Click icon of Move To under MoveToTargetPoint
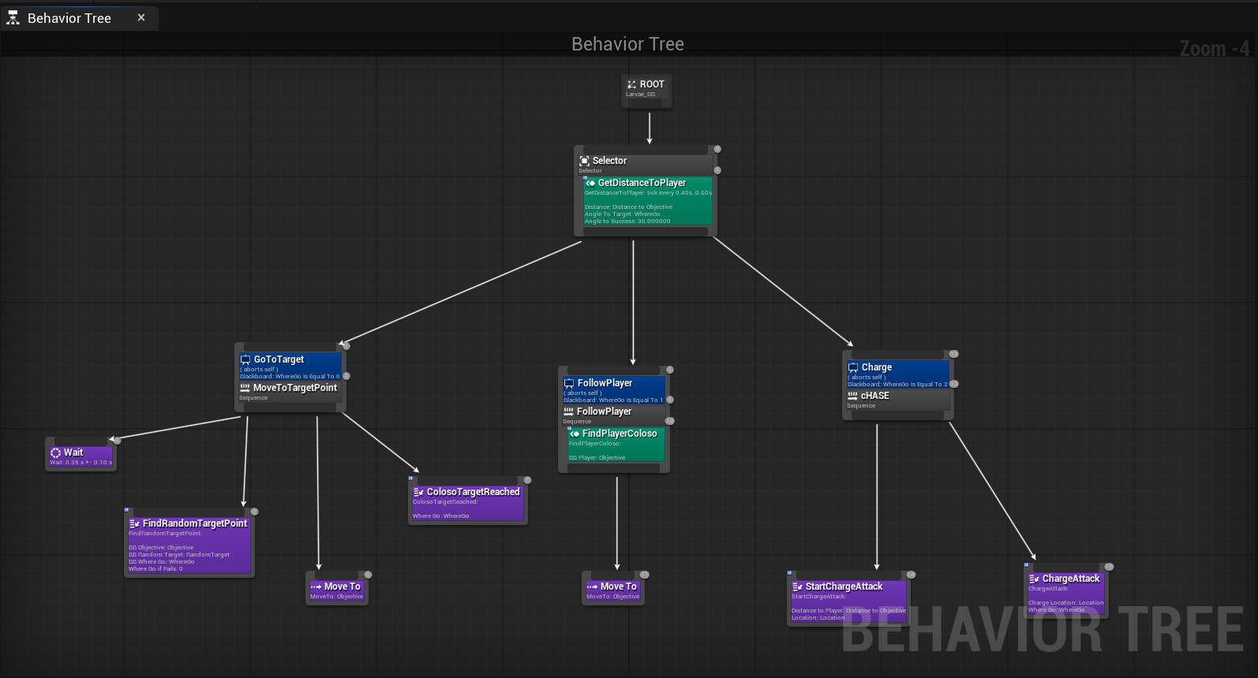The image size is (1258, 678). pyautogui.click(x=316, y=587)
